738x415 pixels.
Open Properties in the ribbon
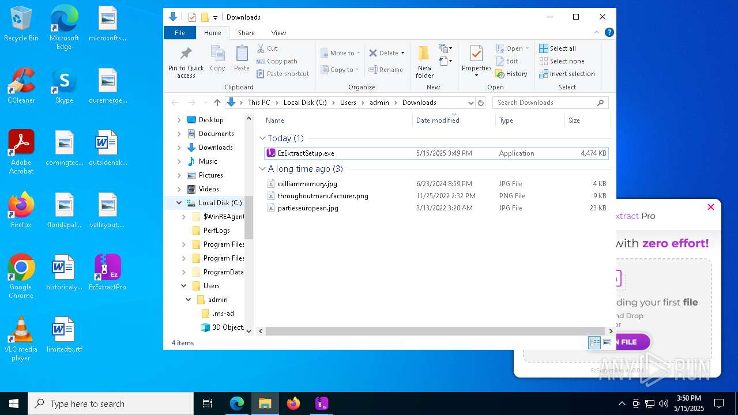point(476,61)
